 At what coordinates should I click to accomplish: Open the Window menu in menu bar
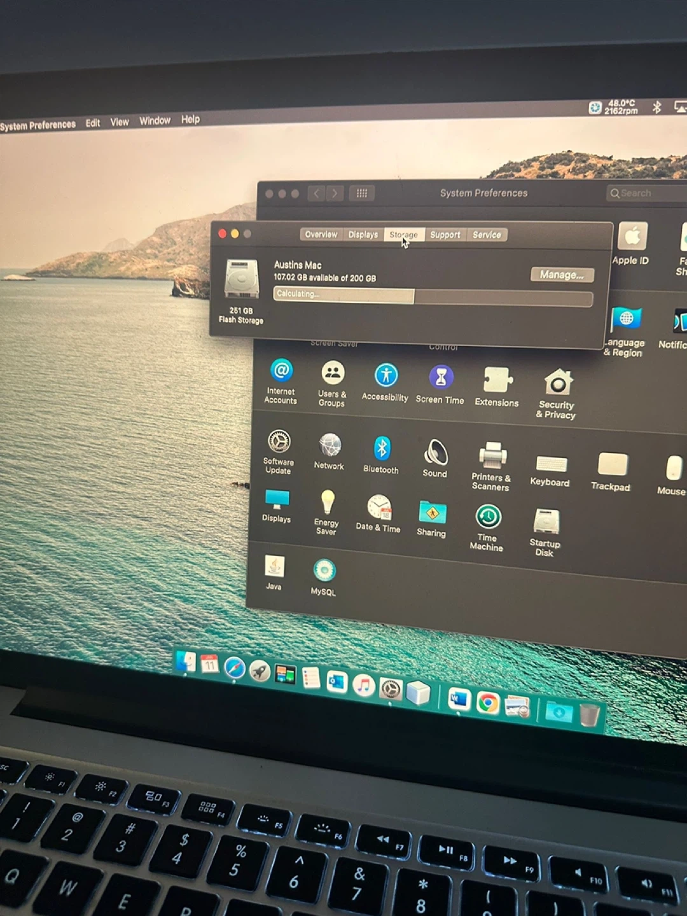click(x=155, y=121)
